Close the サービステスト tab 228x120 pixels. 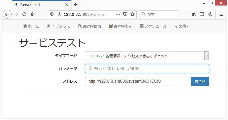click(67, 5)
